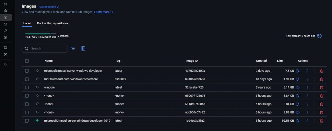Delete the windows/servercore ltsc2019 image
This screenshot has width=332, height=131.
tap(321, 79)
